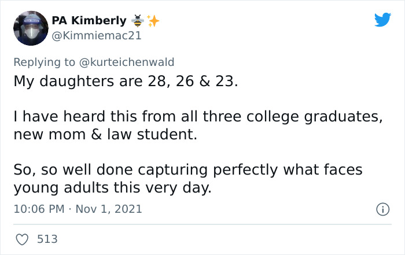Open PA Kimberly's profile picture
Image resolution: width=405 pixels, height=255 pixels.
[x=30, y=27]
